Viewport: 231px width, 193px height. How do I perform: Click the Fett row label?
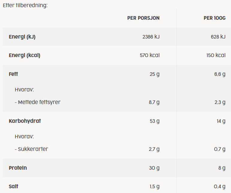(x=13, y=74)
